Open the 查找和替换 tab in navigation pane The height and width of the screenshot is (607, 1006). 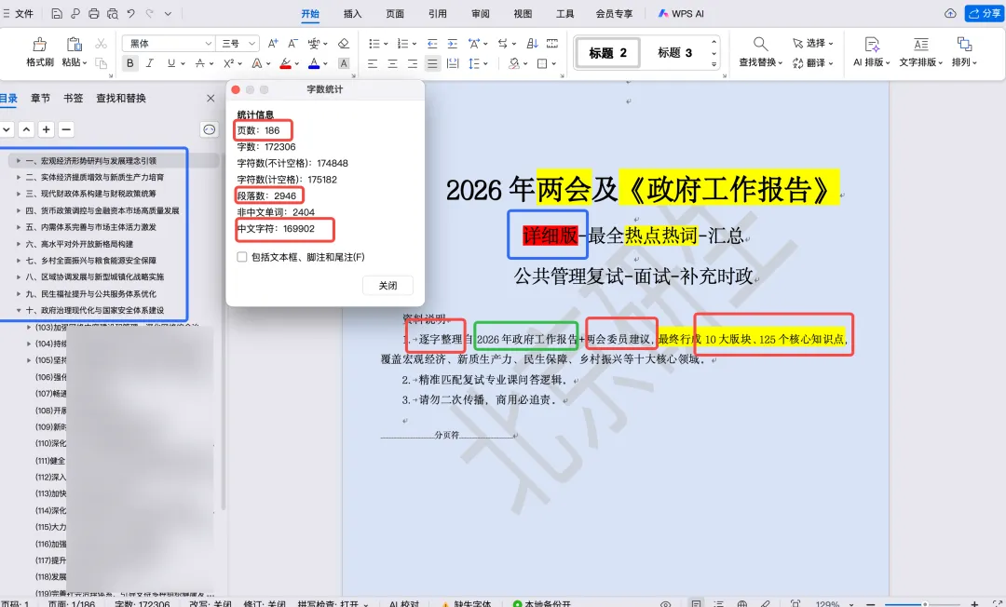121,98
